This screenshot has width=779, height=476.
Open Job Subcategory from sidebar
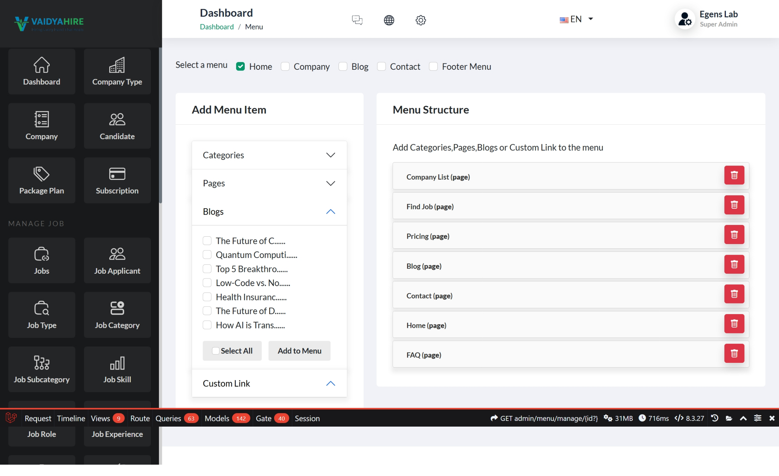(x=42, y=370)
